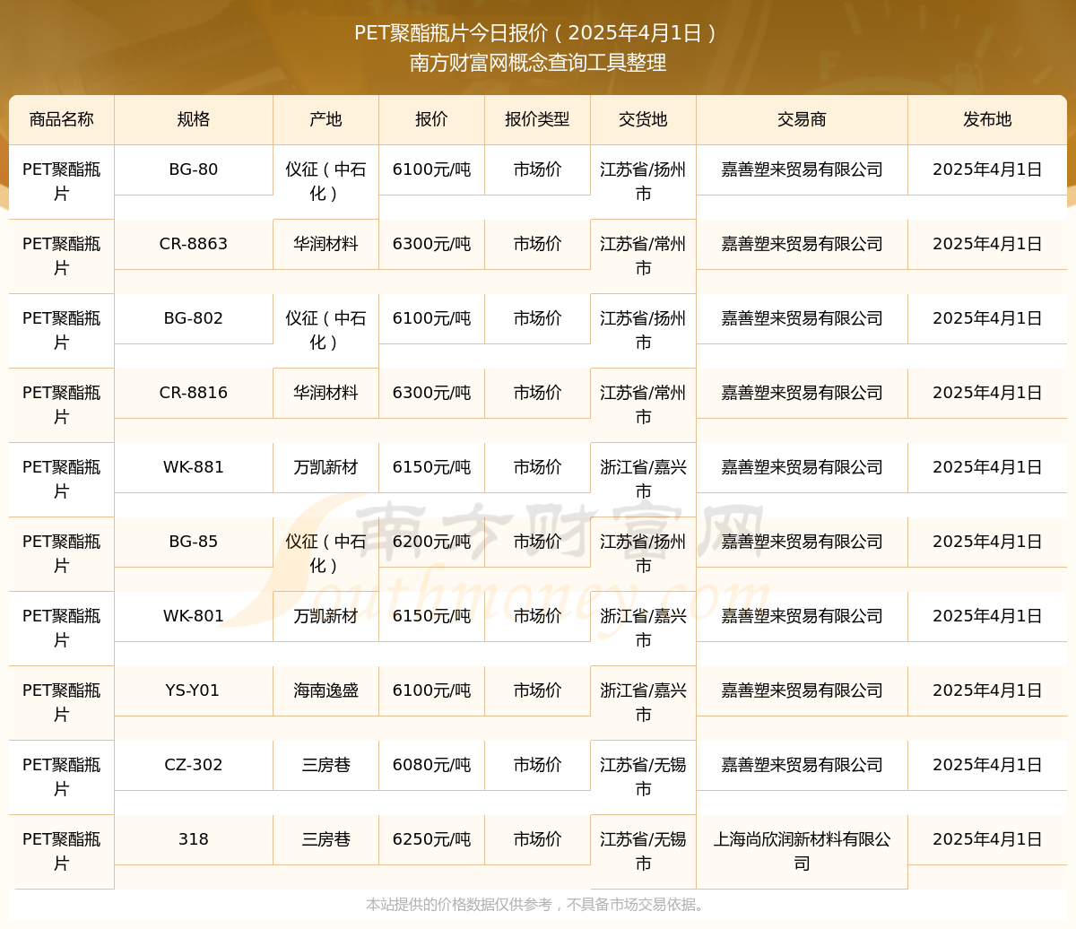Click 浙江省/嘉兴市 in YS-Y01 row

643,703
